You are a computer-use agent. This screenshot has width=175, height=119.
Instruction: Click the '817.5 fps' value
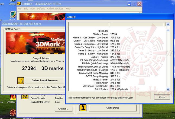[115, 86]
